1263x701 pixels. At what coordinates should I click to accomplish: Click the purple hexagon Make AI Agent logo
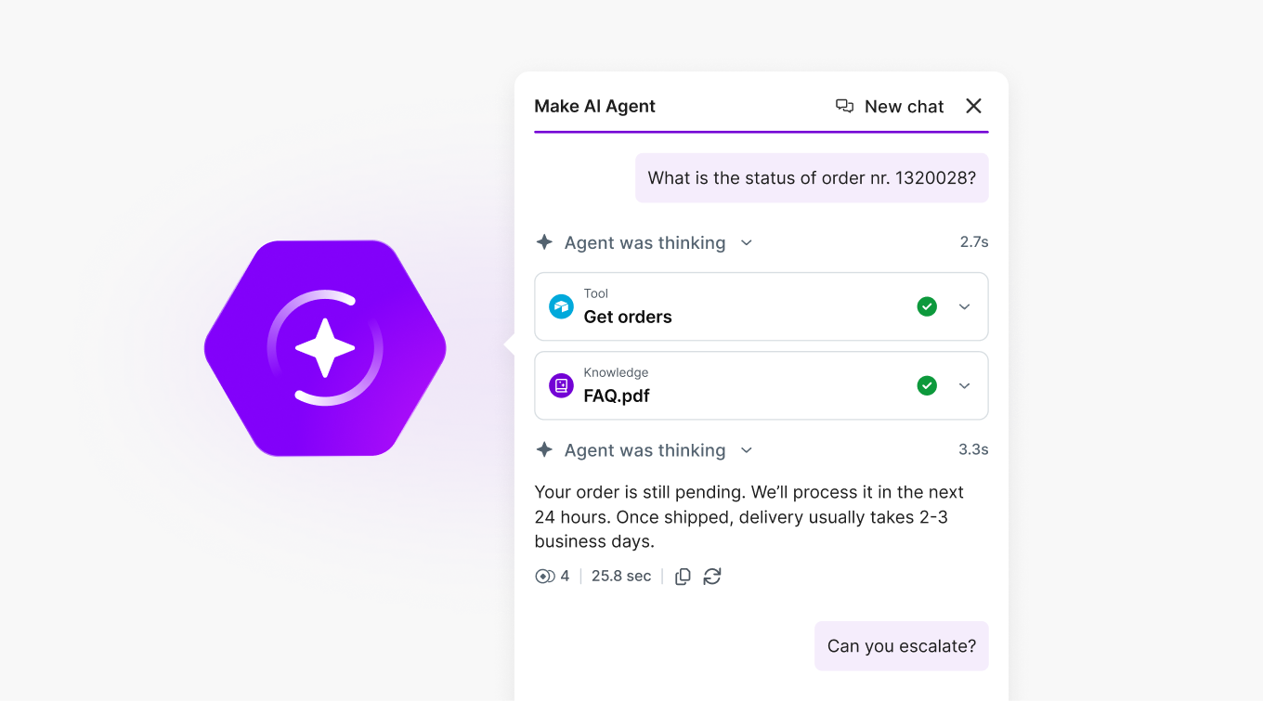tap(325, 348)
